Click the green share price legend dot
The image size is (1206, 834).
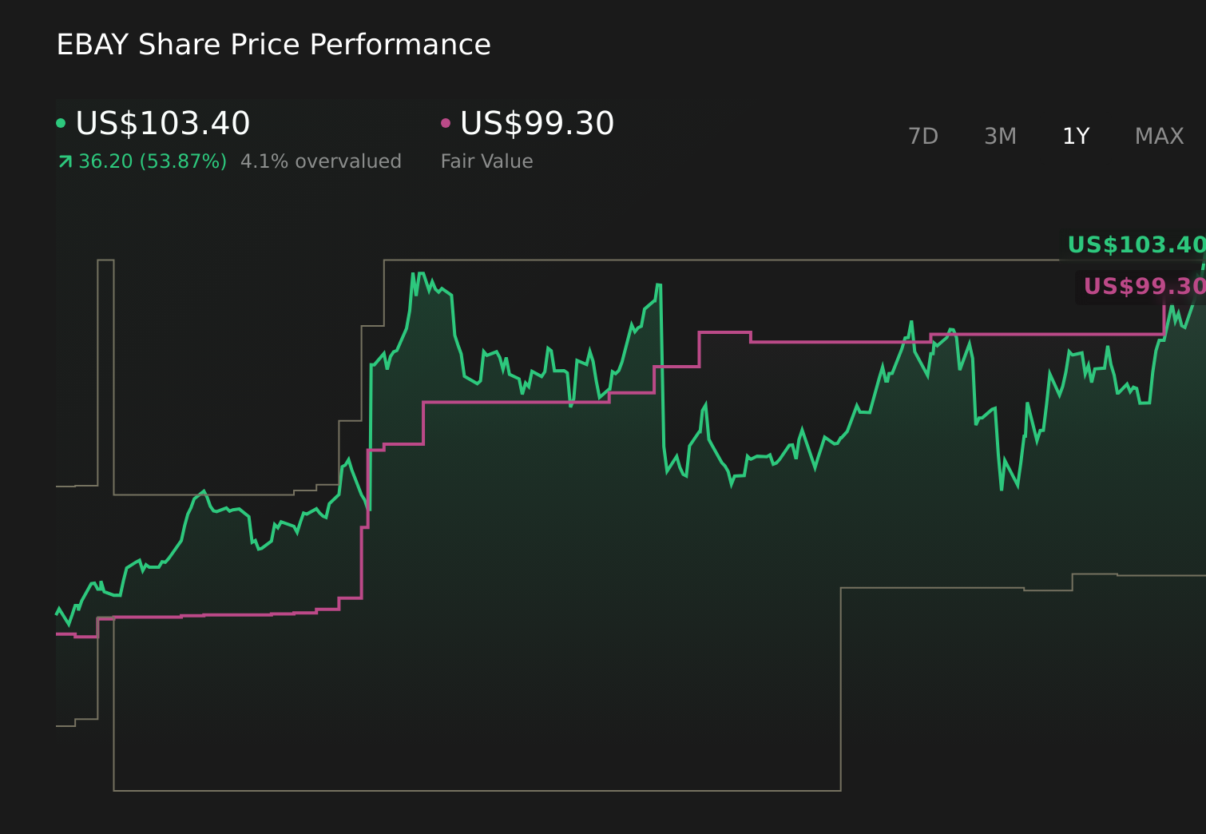click(62, 122)
